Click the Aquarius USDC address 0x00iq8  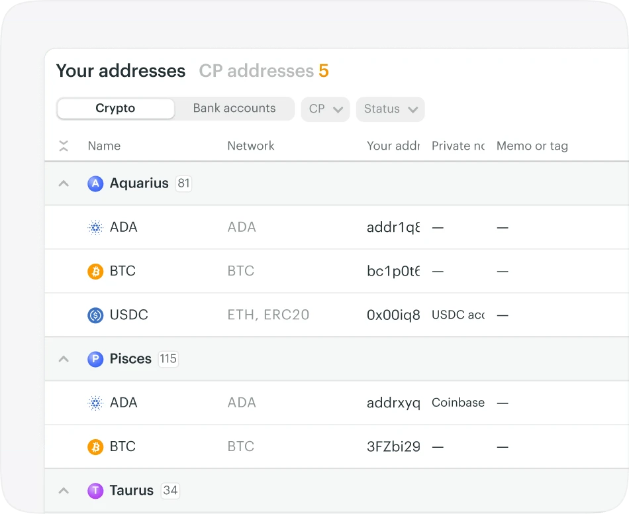coord(393,315)
